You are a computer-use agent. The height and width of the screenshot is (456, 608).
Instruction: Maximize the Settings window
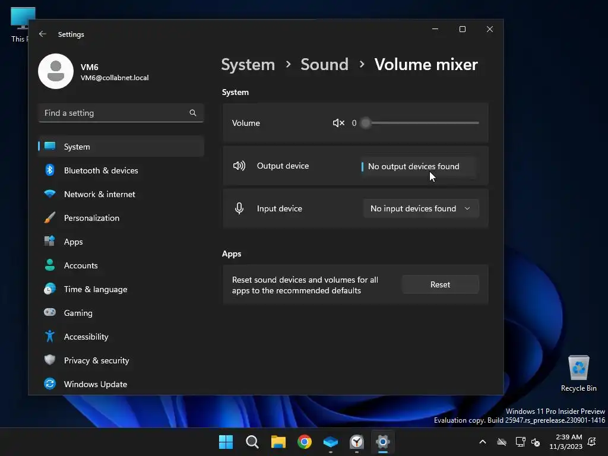coord(462,29)
